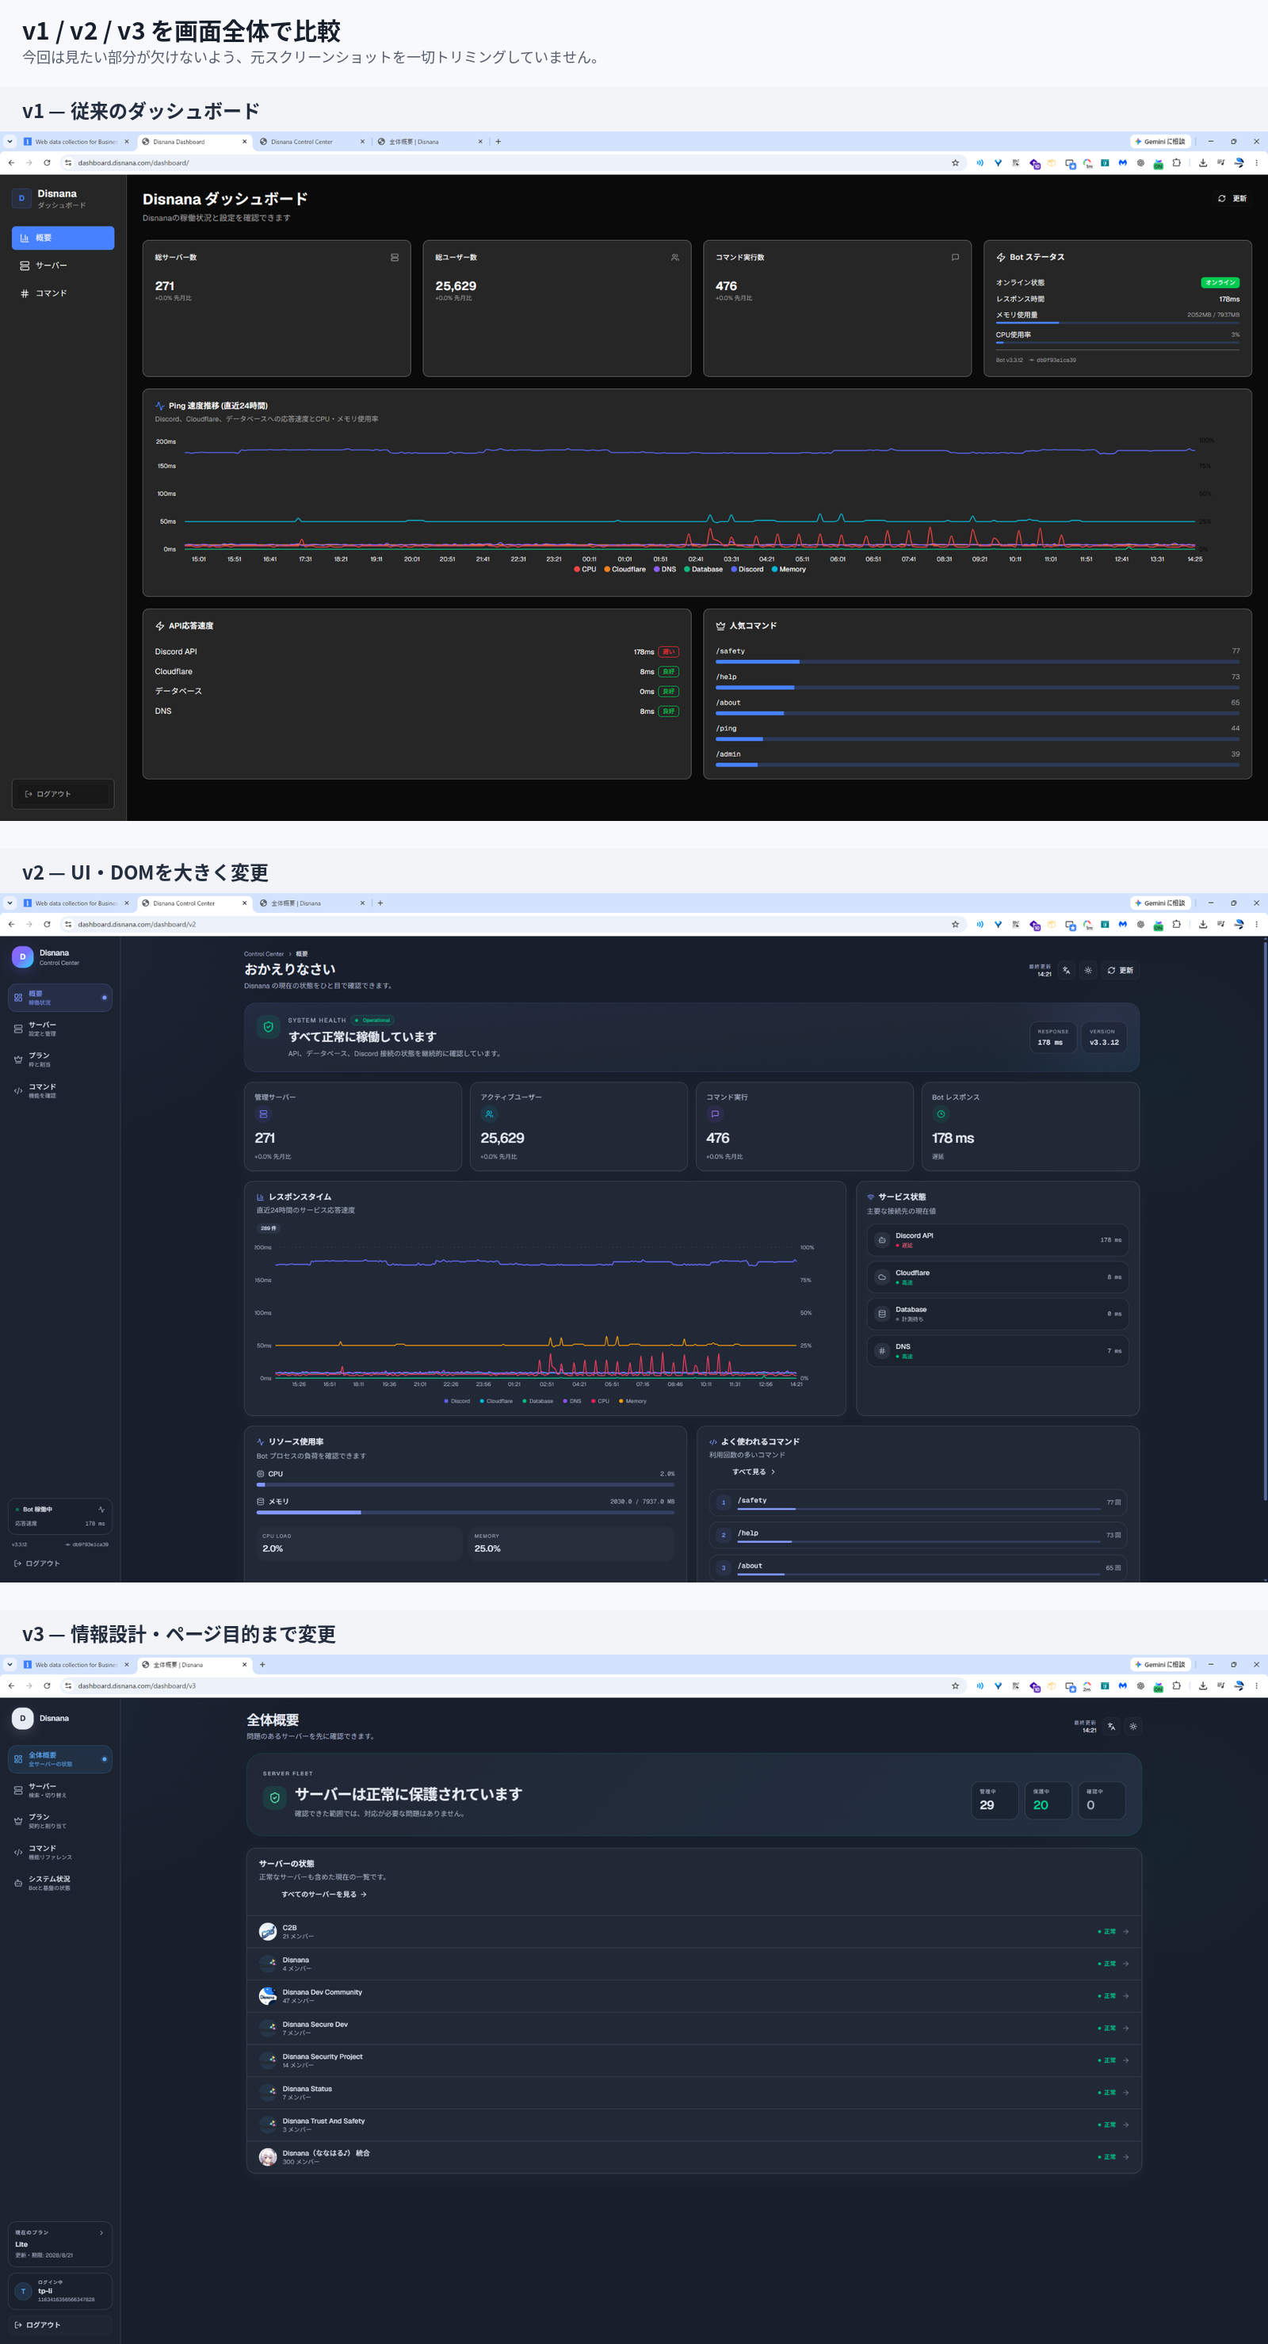Select Discord API row in サービス状態
1268x2344 pixels.
pyautogui.click(x=998, y=1240)
